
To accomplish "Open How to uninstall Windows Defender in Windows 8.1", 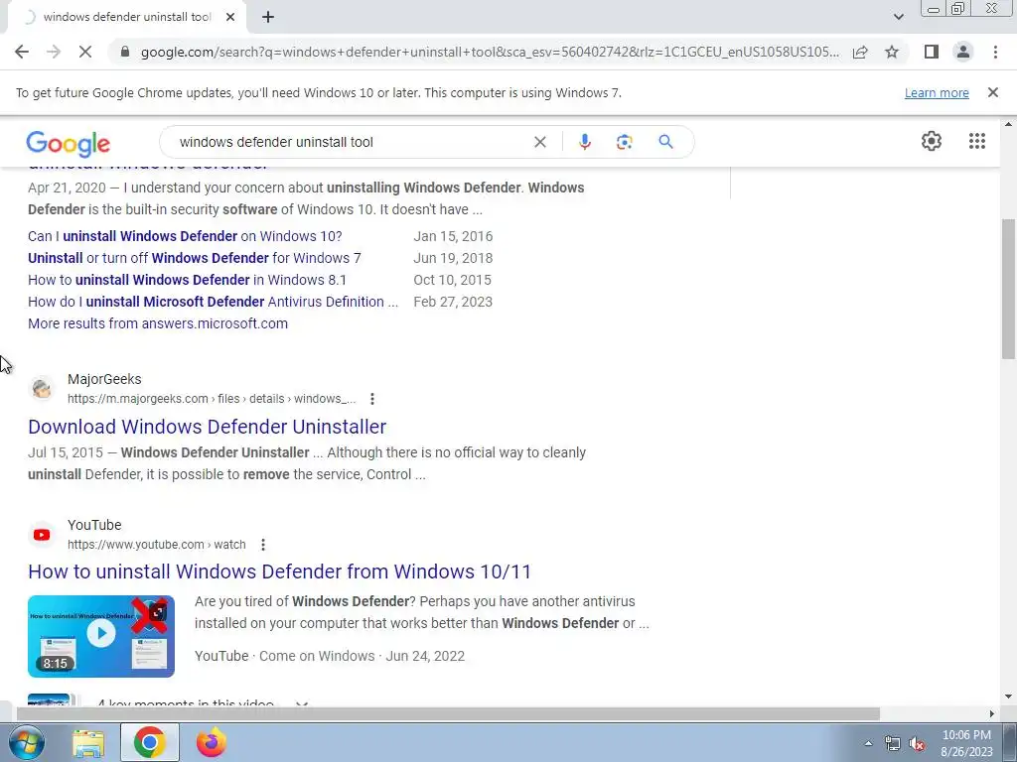I will coord(187,280).
